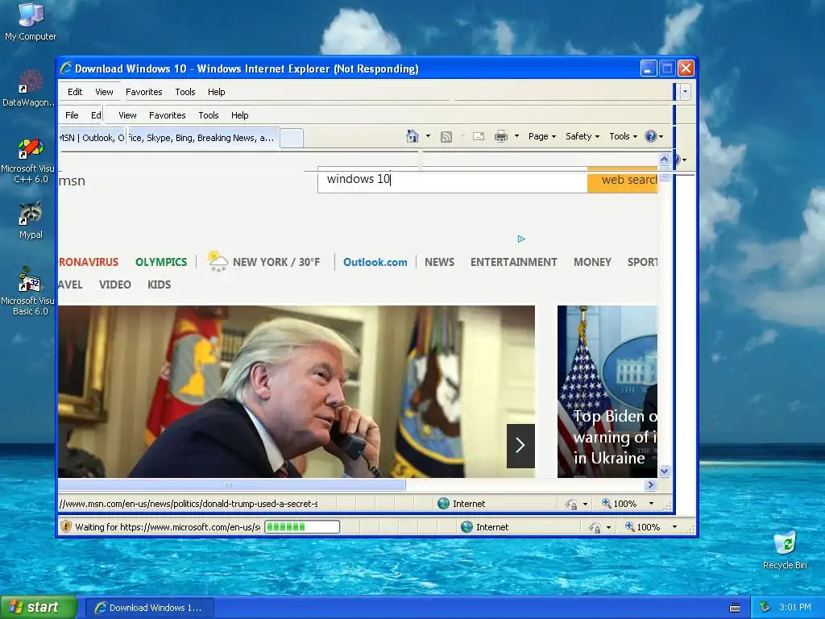Click the RSS feeds icon
The width and height of the screenshot is (825, 619).
[x=446, y=137]
